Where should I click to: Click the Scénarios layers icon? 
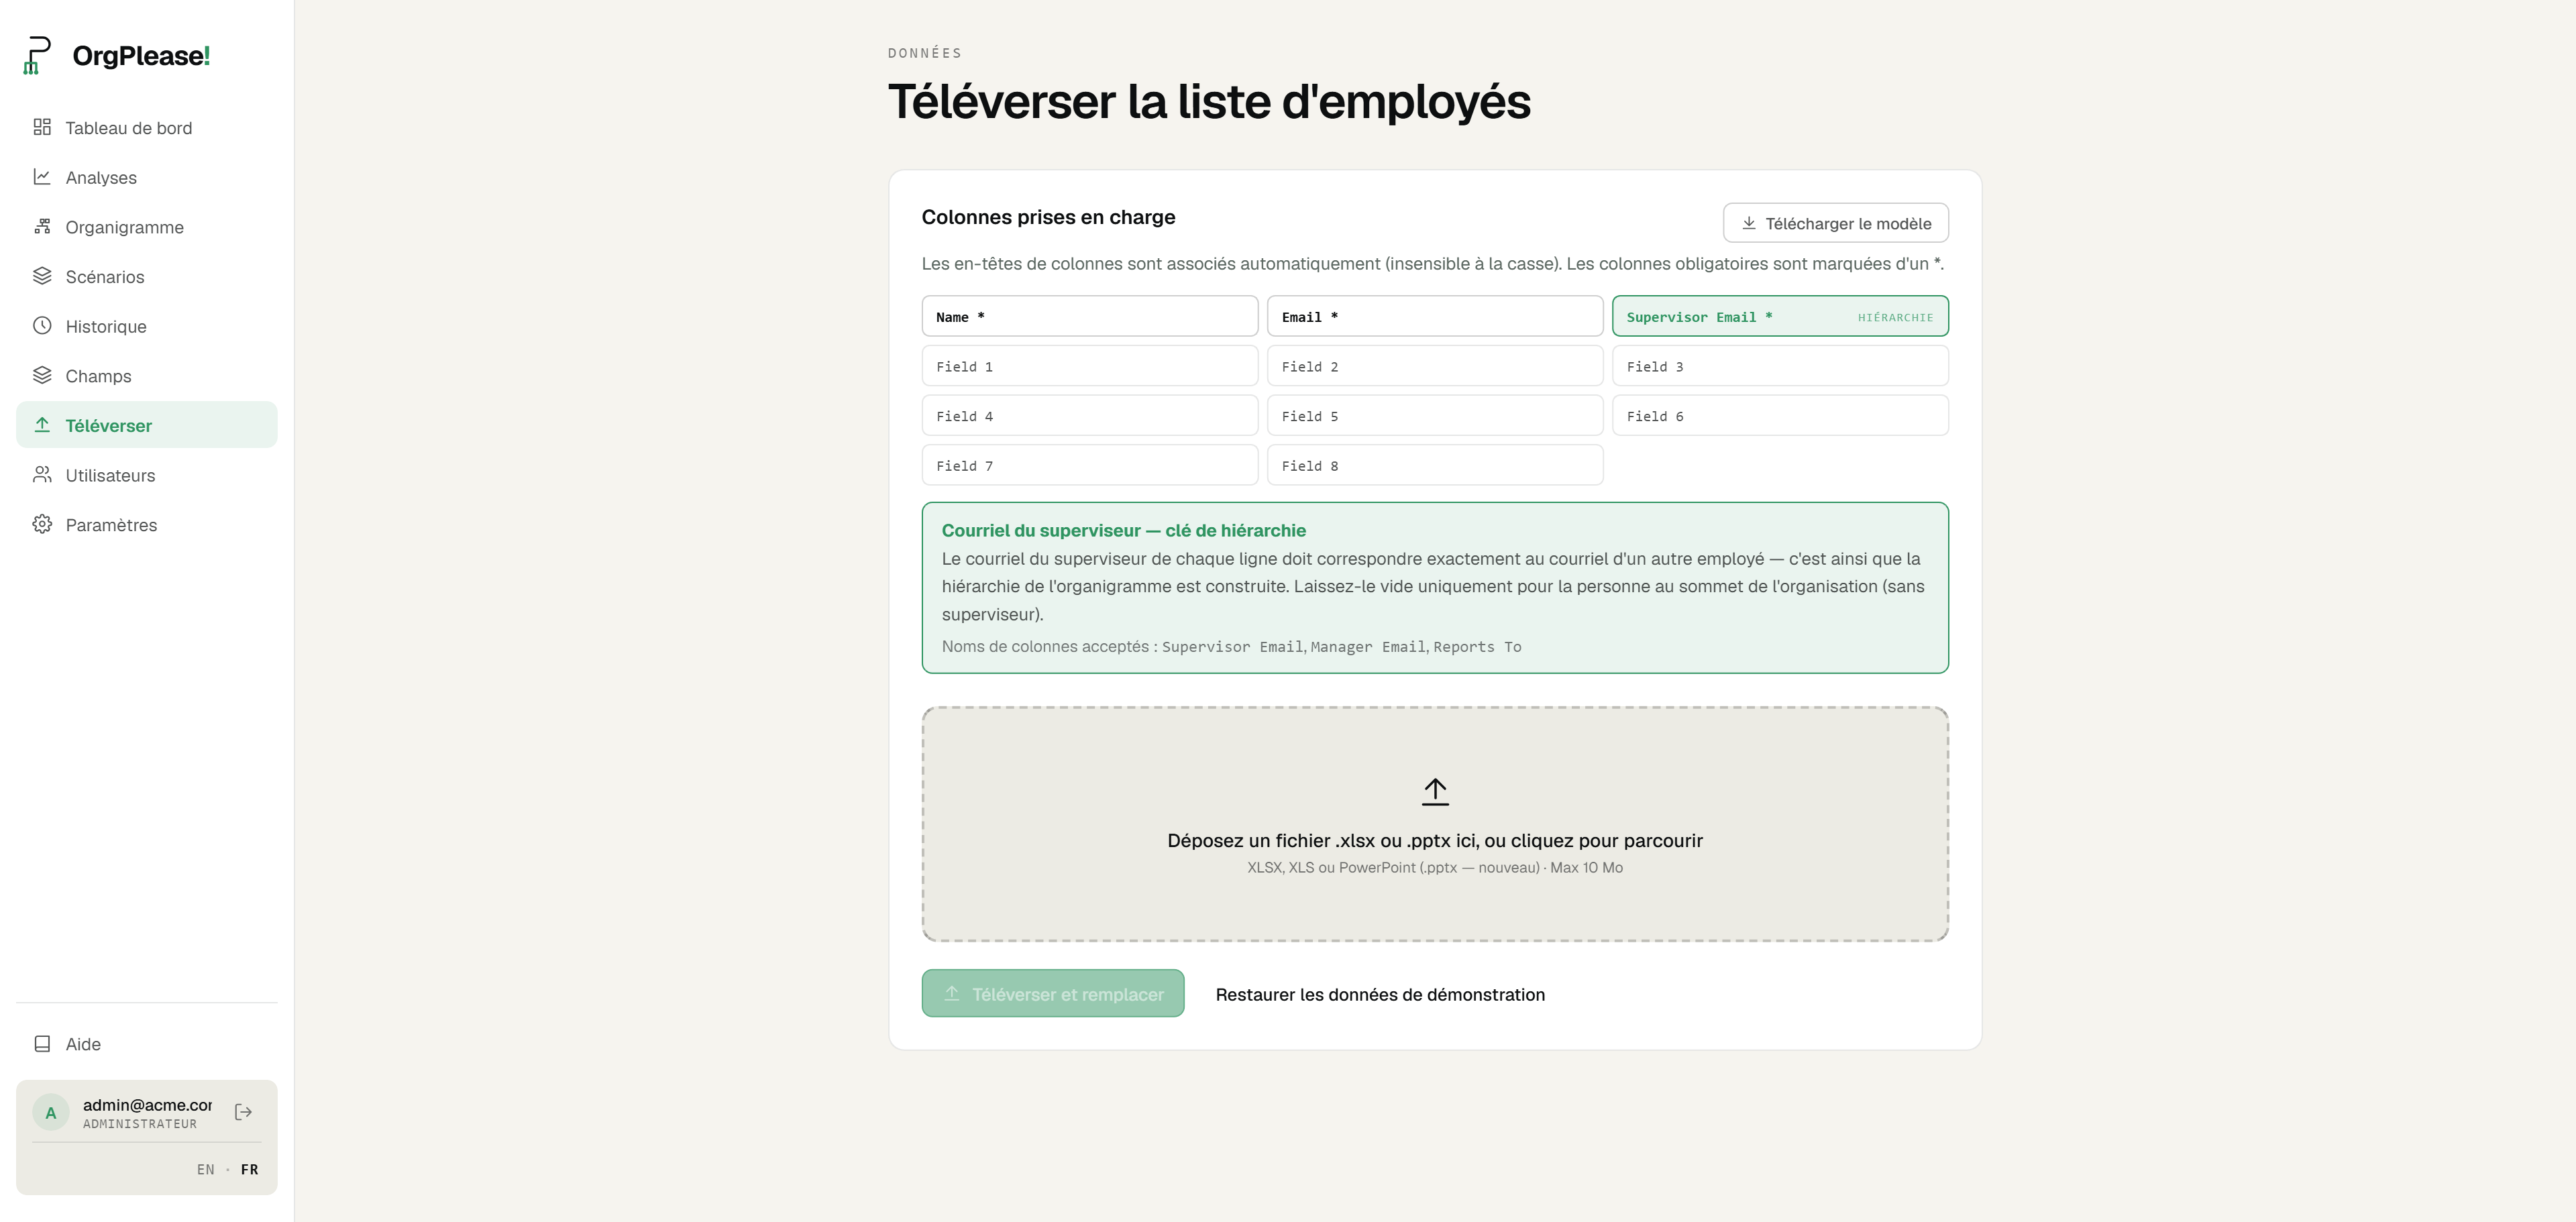click(42, 276)
